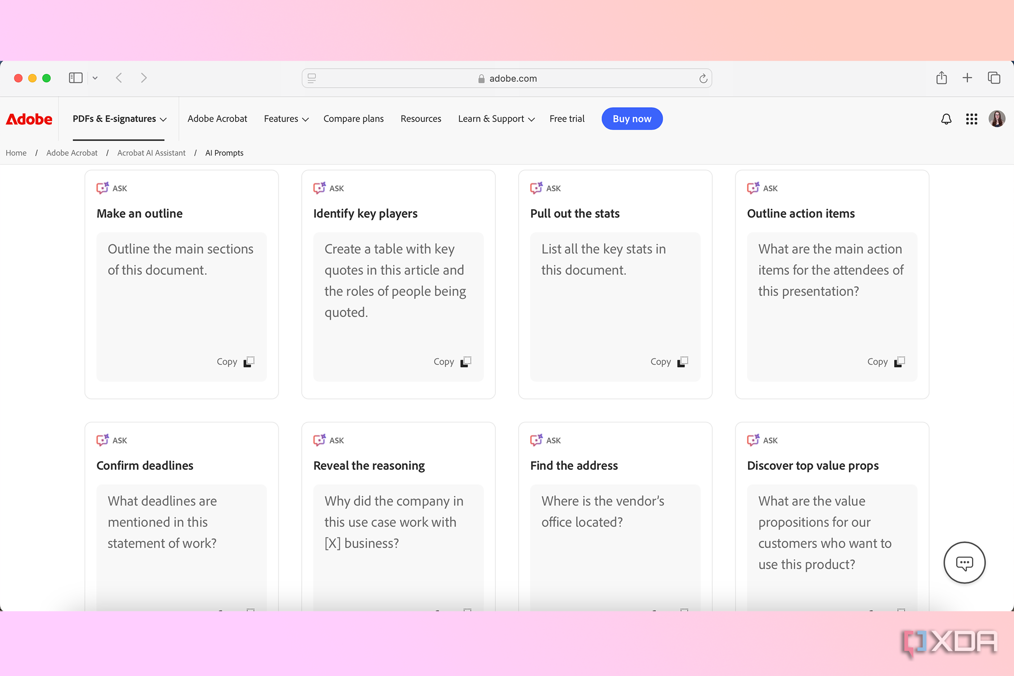Click the Buy now button

(632, 119)
